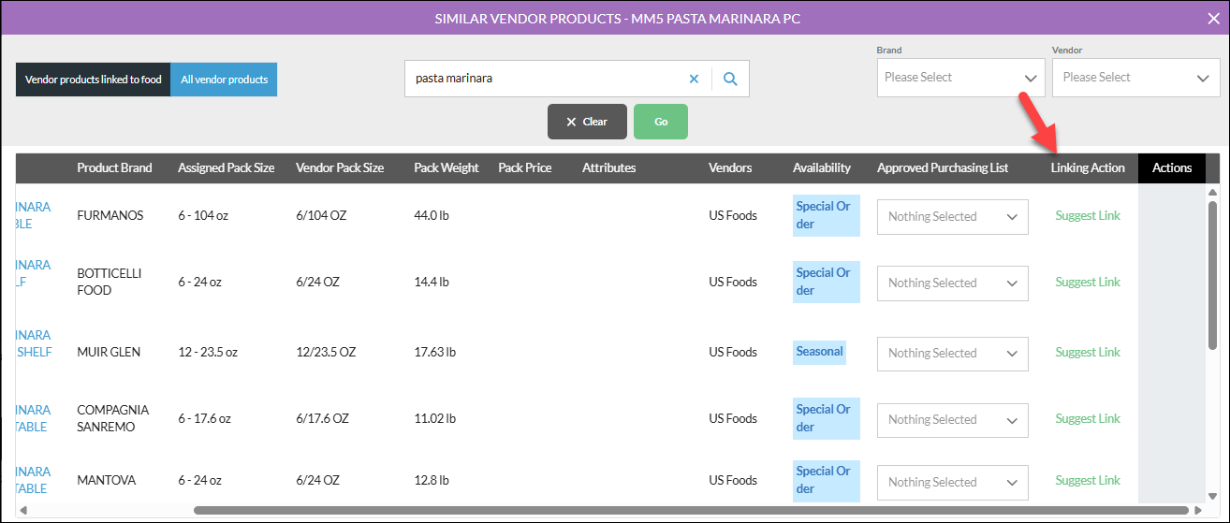Sort by Product Brand column header
The height and width of the screenshot is (523, 1230).
pyautogui.click(x=114, y=168)
